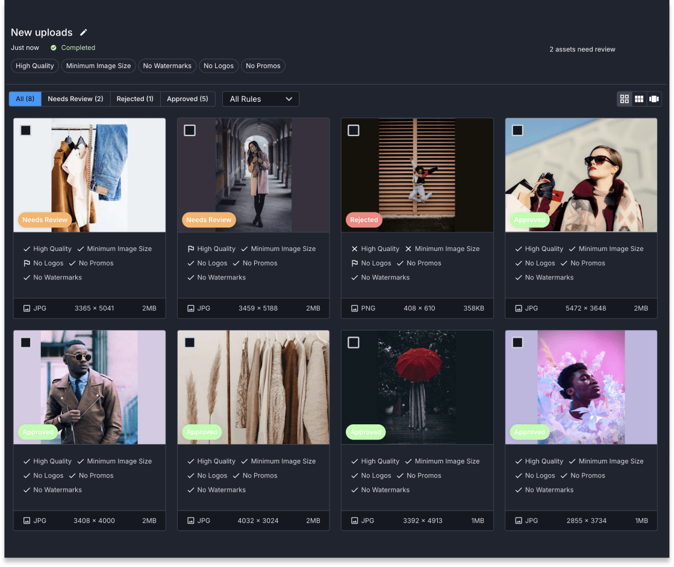Click the 2 assets need review text
The width and height of the screenshot is (674, 567).
pyautogui.click(x=582, y=49)
